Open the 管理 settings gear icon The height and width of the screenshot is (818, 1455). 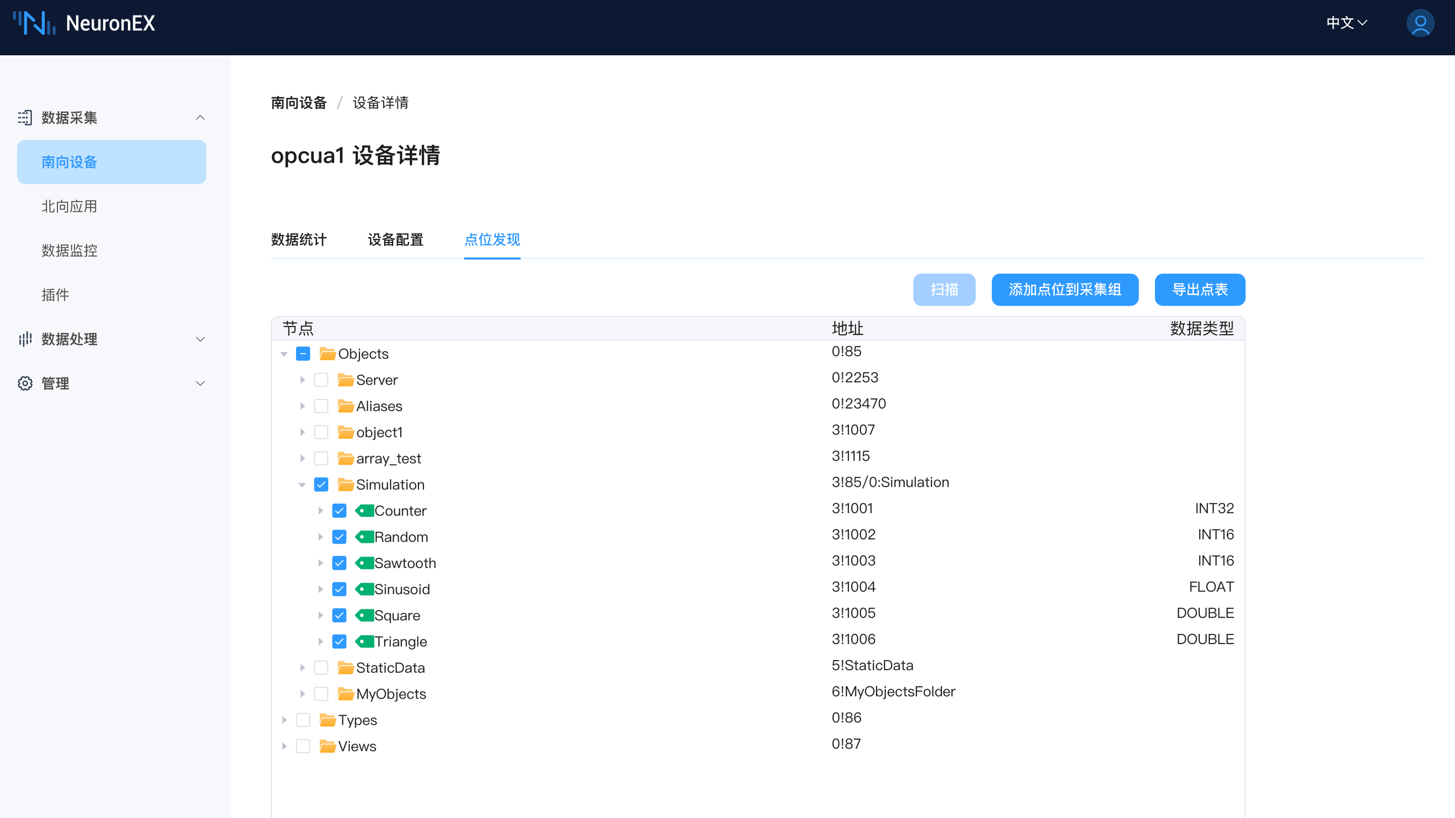25,383
